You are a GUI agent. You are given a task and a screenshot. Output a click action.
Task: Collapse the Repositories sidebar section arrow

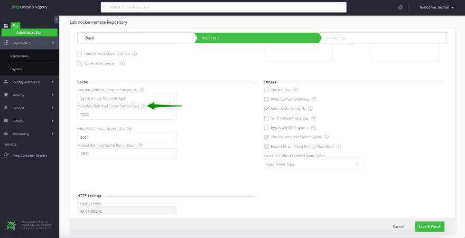(53, 43)
